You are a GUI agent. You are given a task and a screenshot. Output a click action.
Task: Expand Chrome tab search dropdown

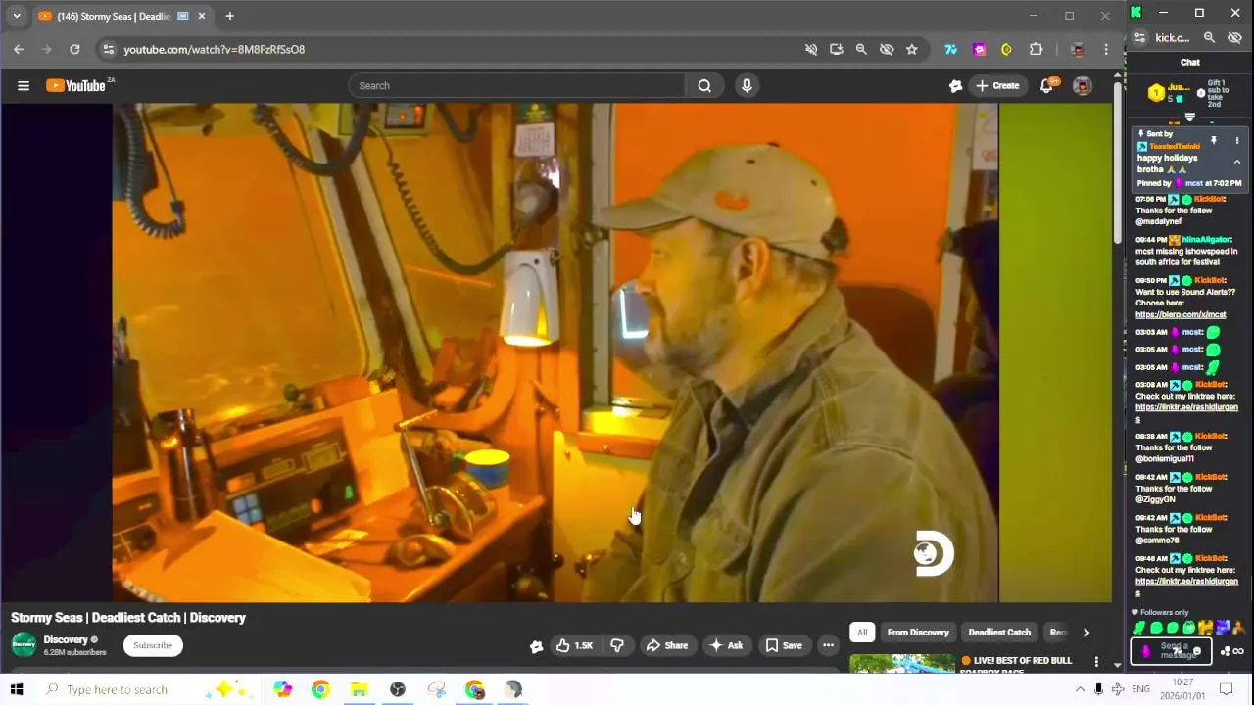(x=16, y=16)
